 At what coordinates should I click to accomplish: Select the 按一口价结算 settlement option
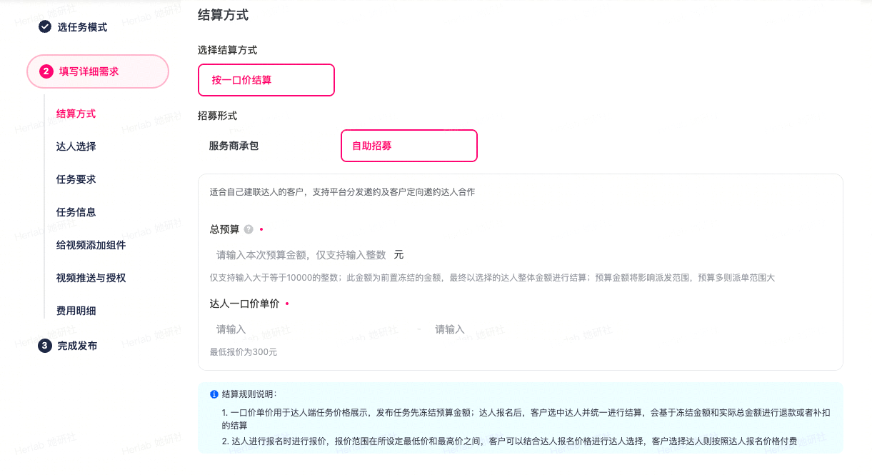(266, 80)
